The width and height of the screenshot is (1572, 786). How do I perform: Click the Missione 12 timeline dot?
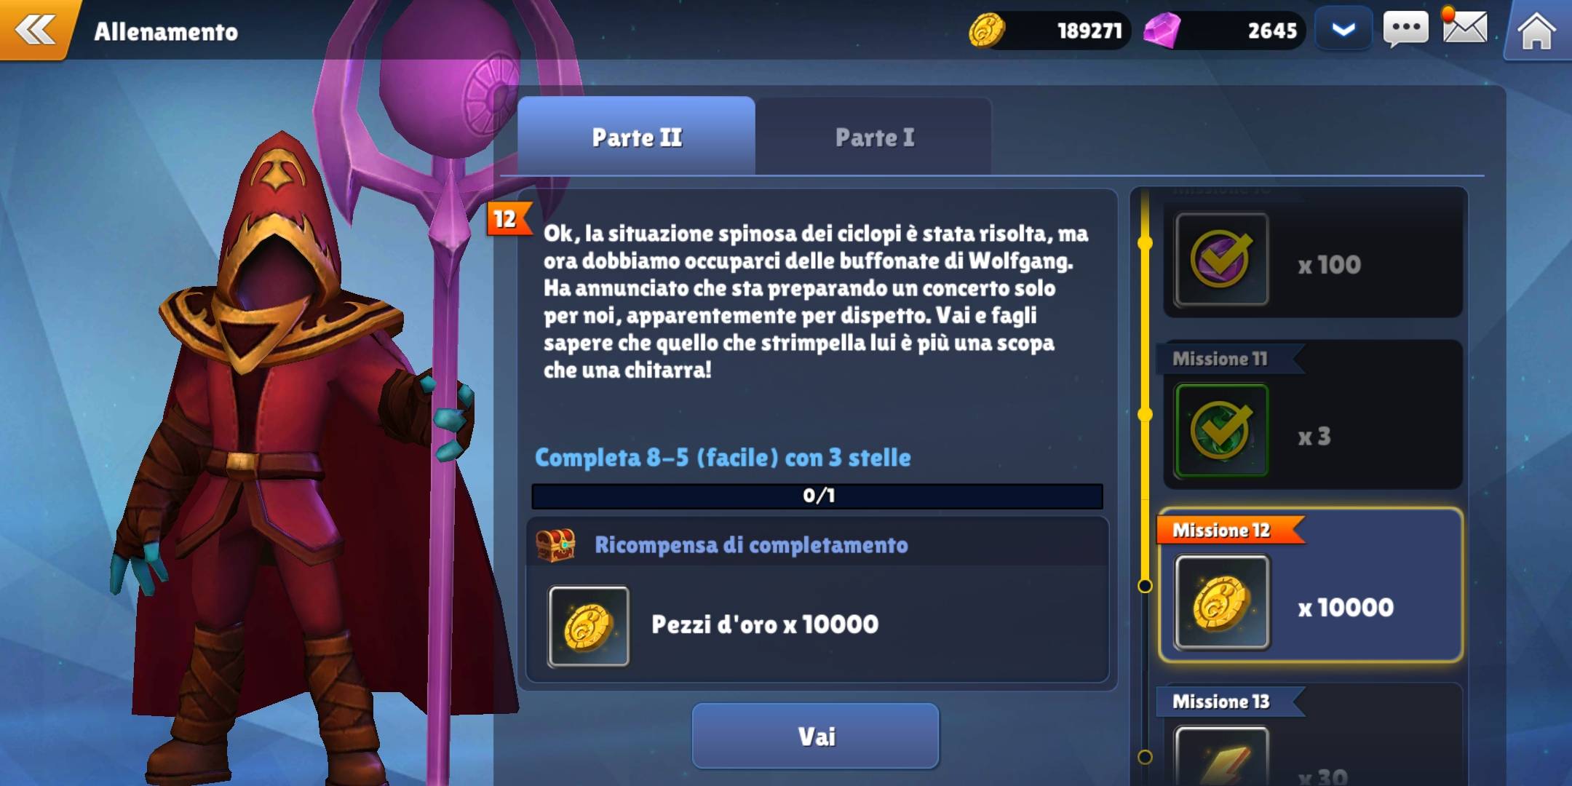1145,586
